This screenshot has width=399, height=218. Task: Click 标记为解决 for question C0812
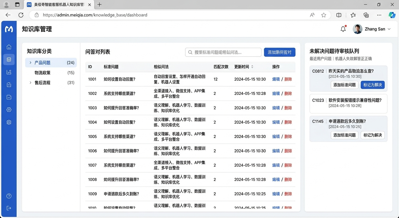372,85
